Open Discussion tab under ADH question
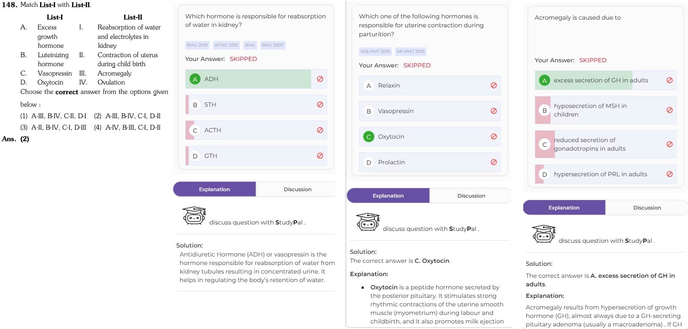Viewport: 688px width, 329px height. (297, 189)
